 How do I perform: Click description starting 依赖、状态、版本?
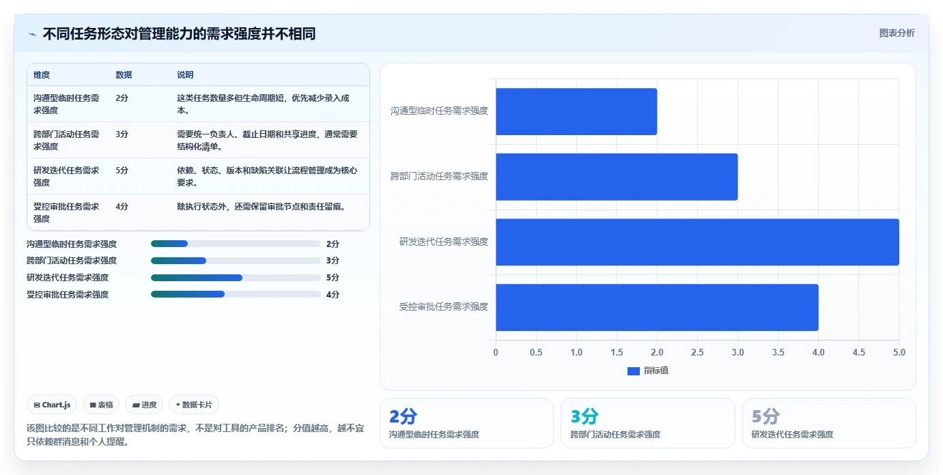point(267,177)
